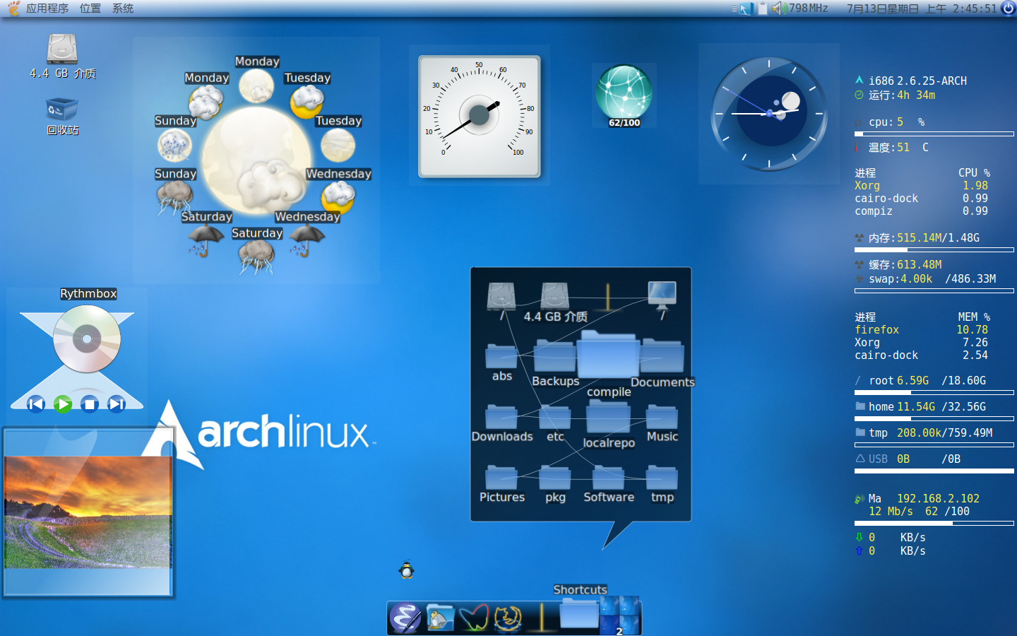Click the umbrella Saturday forecast icon
The width and height of the screenshot is (1017, 636).
pos(206,241)
